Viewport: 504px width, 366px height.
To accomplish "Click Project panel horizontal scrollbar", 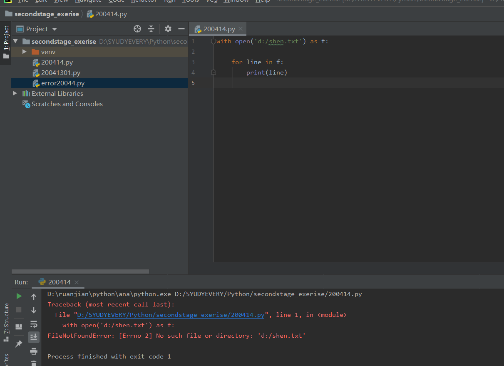I will click(x=80, y=271).
